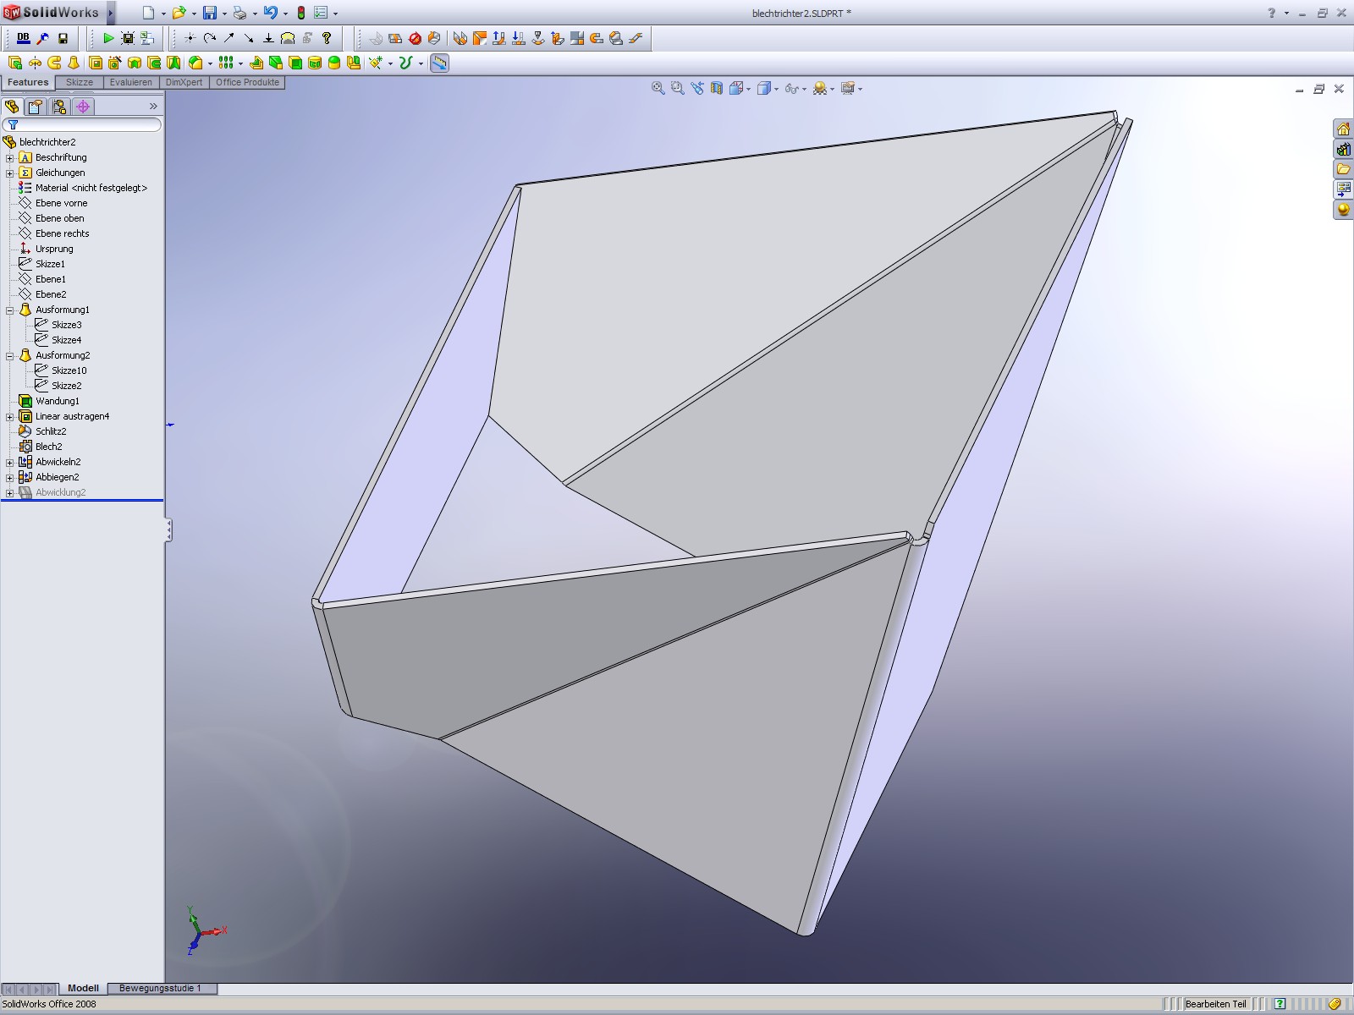Expand the manager pane with double chevron
This screenshot has width=1354, height=1015.
click(153, 107)
